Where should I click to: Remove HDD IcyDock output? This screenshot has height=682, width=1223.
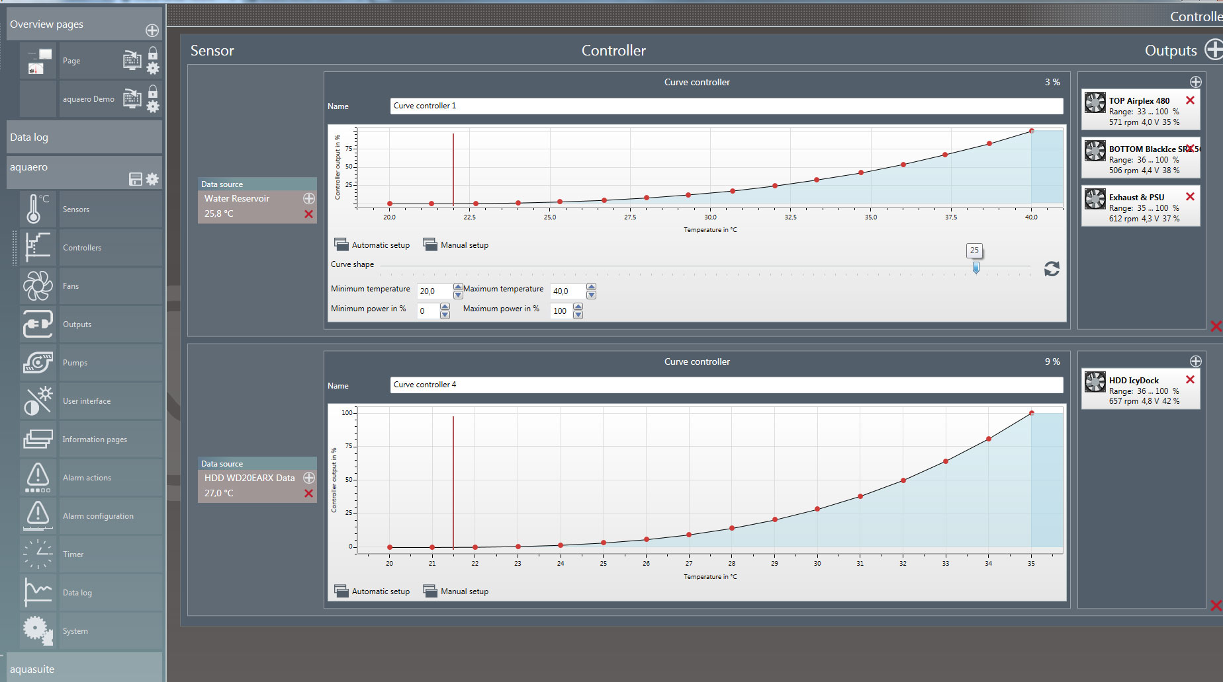[x=1190, y=379]
